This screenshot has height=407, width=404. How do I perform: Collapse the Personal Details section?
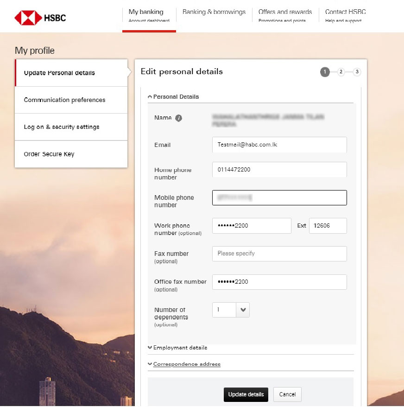click(x=173, y=96)
